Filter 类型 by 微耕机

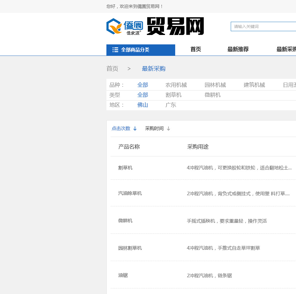pyautogui.click(x=213, y=95)
